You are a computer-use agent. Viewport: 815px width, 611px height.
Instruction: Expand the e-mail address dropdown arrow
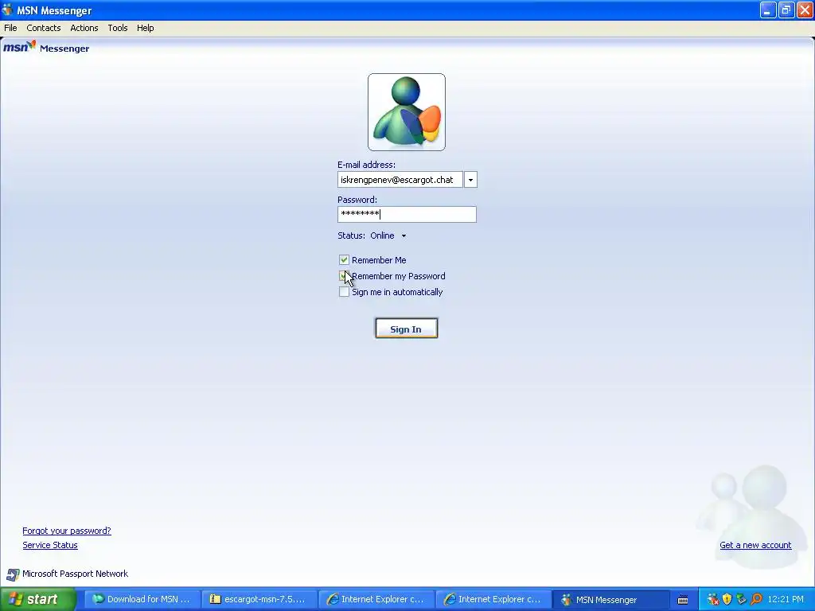point(470,180)
